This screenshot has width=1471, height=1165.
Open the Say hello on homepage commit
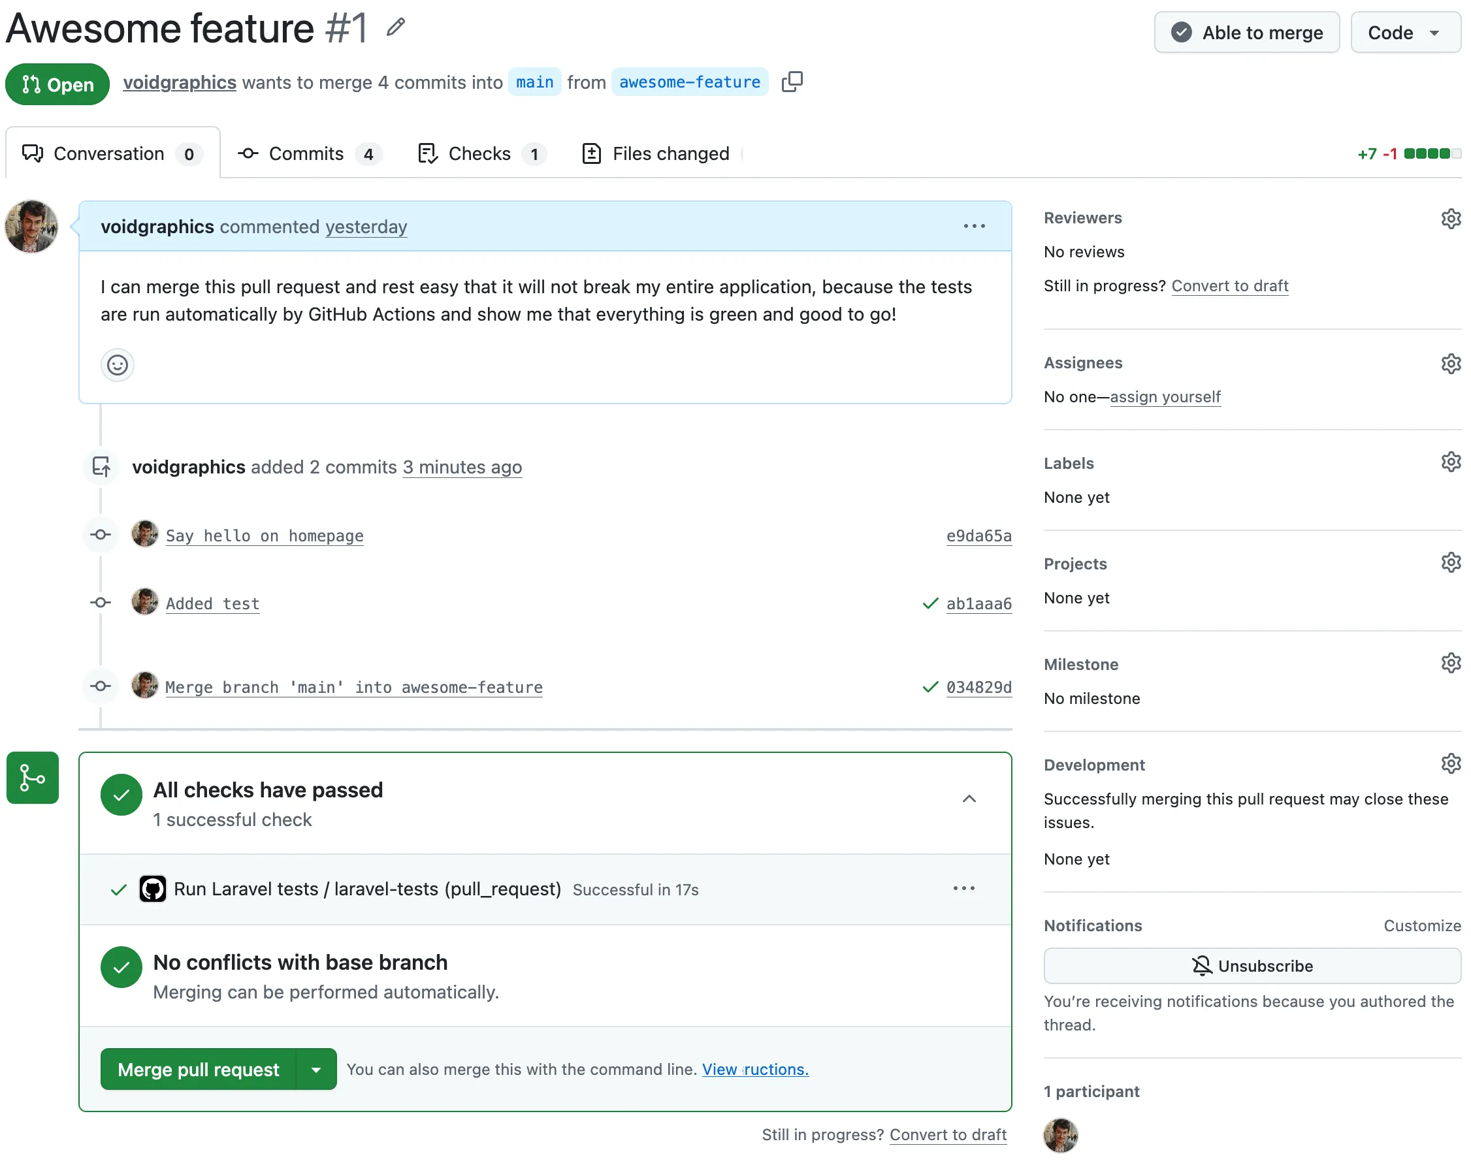tap(265, 535)
